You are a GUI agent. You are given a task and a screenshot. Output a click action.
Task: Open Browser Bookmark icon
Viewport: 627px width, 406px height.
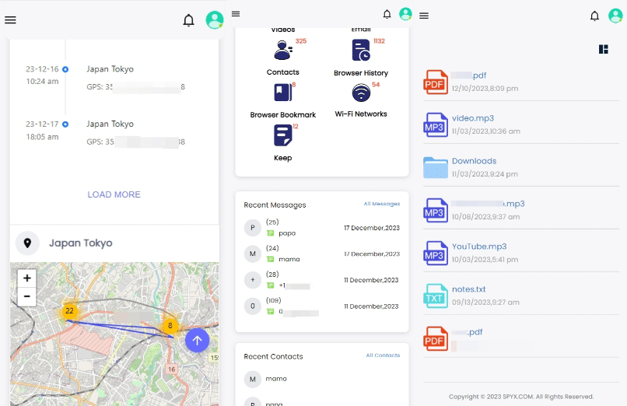(x=283, y=93)
